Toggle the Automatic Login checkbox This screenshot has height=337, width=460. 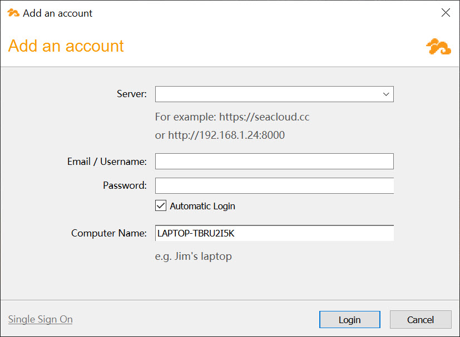pos(161,205)
